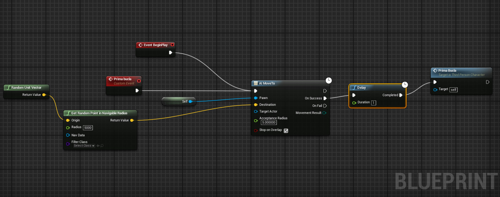Click Prima bucla custom event exec output pin

[137, 91]
